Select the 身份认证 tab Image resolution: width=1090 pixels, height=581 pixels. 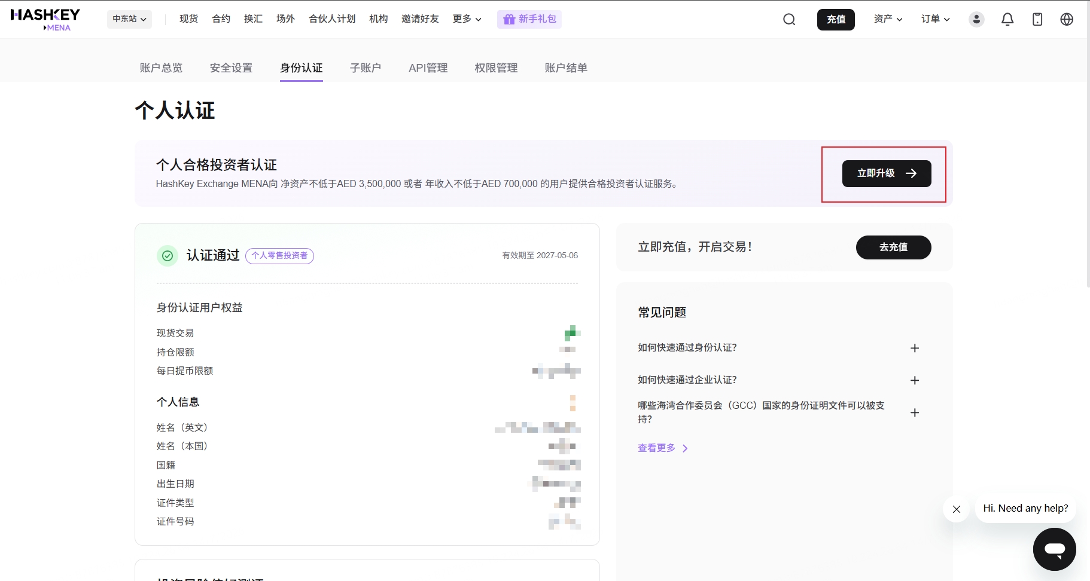point(302,68)
